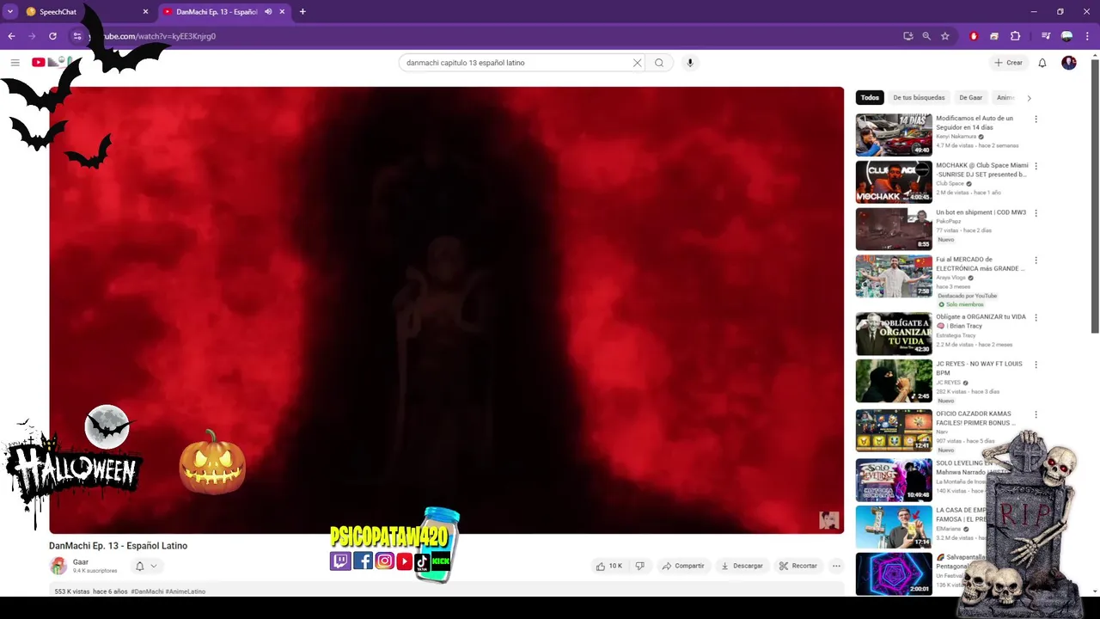Screen dimensions: 1100x619
Task: Like the video with thumbs up
Action: pyautogui.click(x=608, y=566)
